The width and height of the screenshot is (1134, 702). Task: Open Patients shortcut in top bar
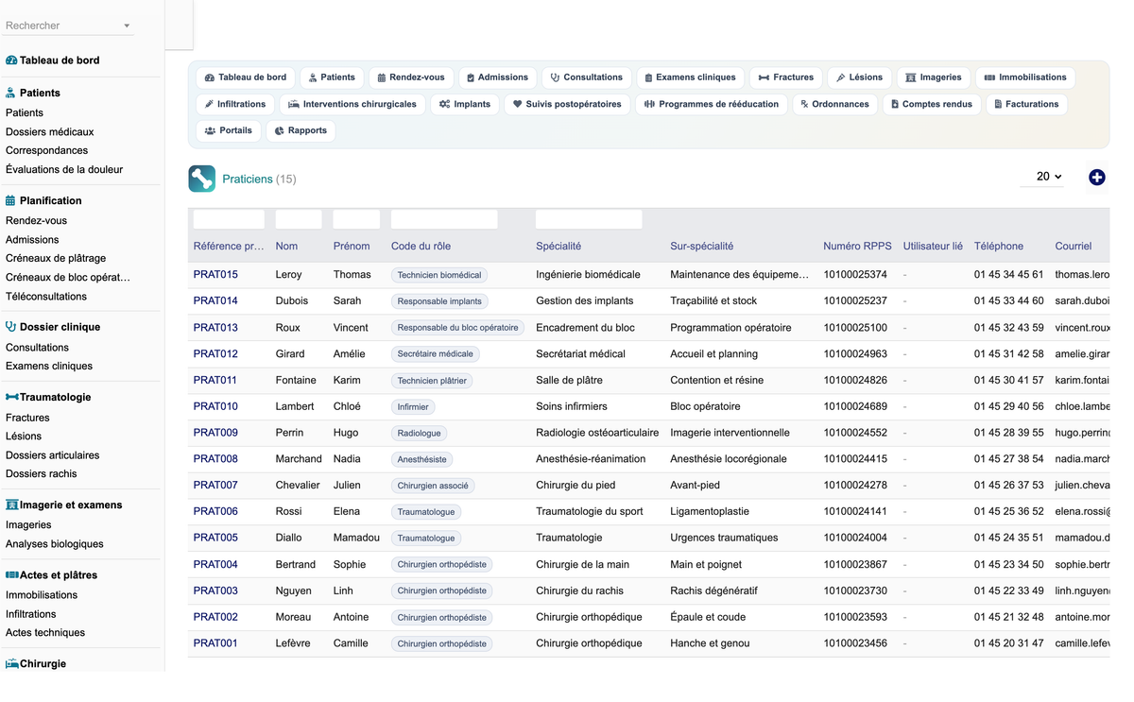(x=332, y=77)
